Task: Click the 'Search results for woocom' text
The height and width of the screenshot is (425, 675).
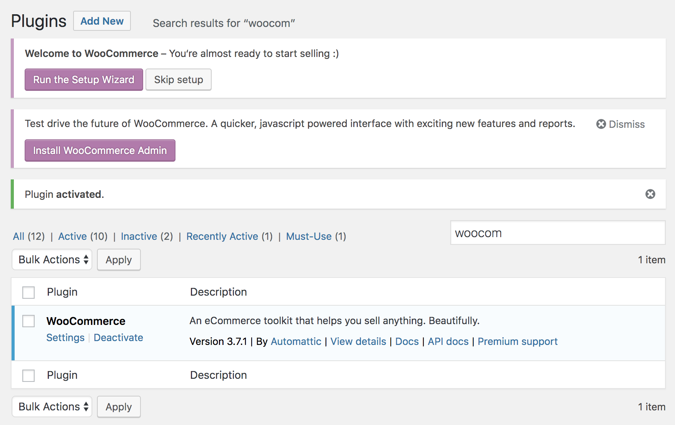Action: pos(224,23)
